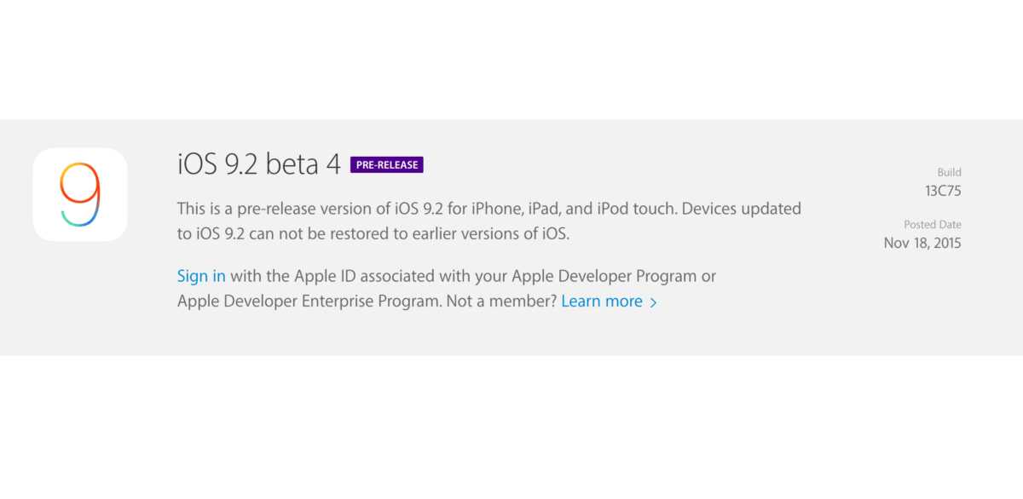Click 'Apple Developer Enterprise Program' text
The width and height of the screenshot is (1023, 499).
pos(308,301)
